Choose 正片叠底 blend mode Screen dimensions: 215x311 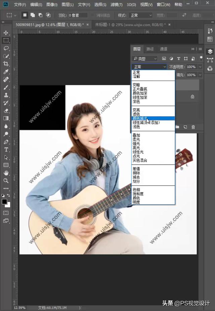tap(140, 89)
